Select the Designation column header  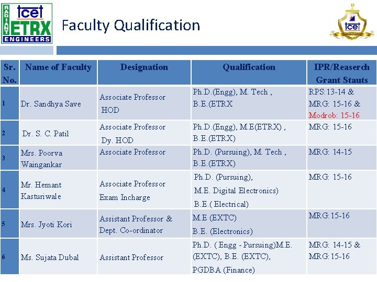[x=144, y=67]
